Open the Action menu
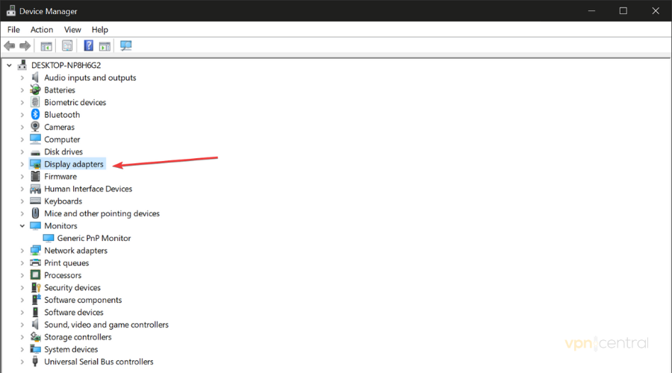This screenshot has width=672, height=373. coord(42,30)
